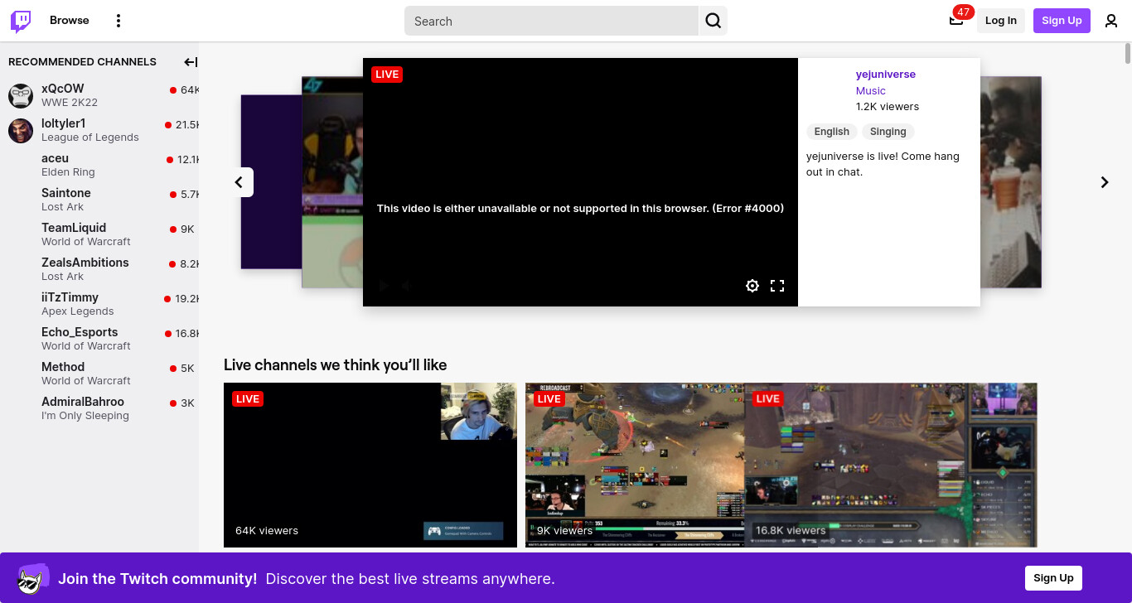This screenshot has height=603, width=1132.
Task: Open the yejuniverse channel link
Action: pyautogui.click(x=886, y=75)
